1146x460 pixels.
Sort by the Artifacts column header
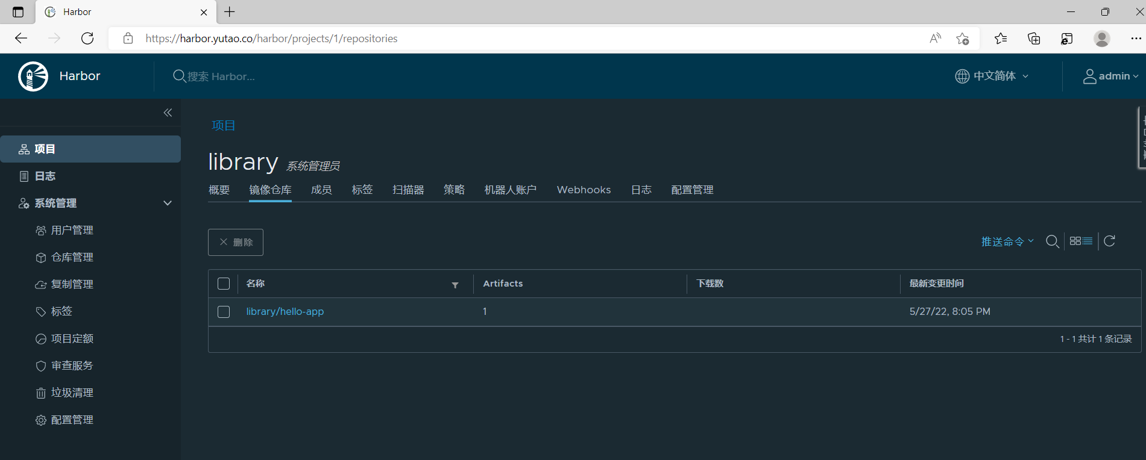coord(503,284)
